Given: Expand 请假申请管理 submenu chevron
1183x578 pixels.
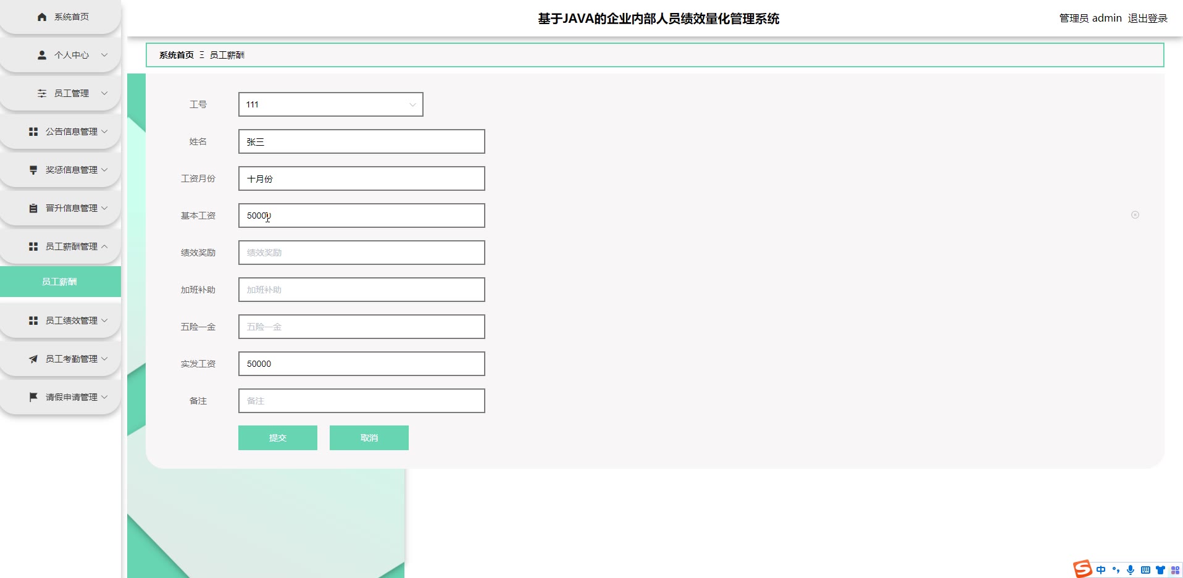Looking at the screenshot, I should coord(104,397).
